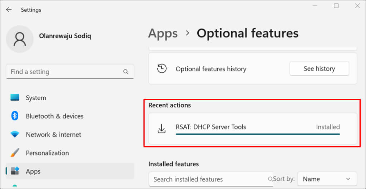The width and height of the screenshot is (366, 189).
Task: Click the Apps sidebar icon
Action: 15,171
